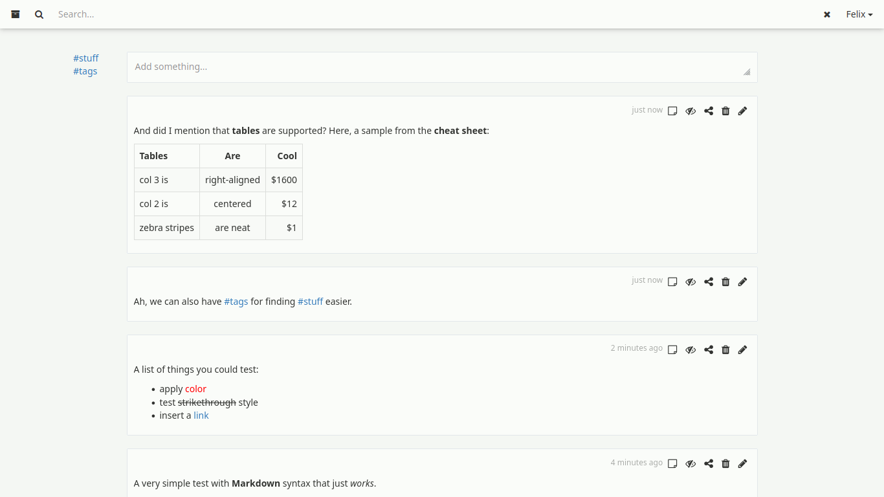Share the tags note
This screenshot has width=884, height=497.
point(709,282)
